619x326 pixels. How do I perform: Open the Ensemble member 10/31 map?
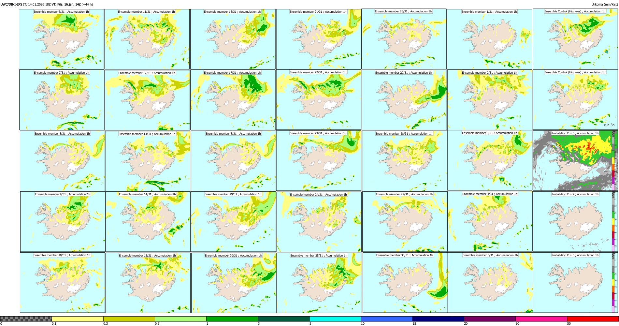(63, 283)
